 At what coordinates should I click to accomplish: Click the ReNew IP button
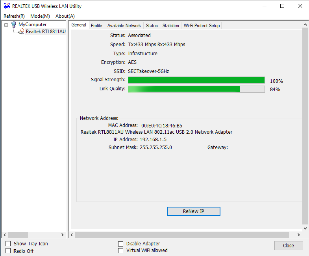pos(194,211)
